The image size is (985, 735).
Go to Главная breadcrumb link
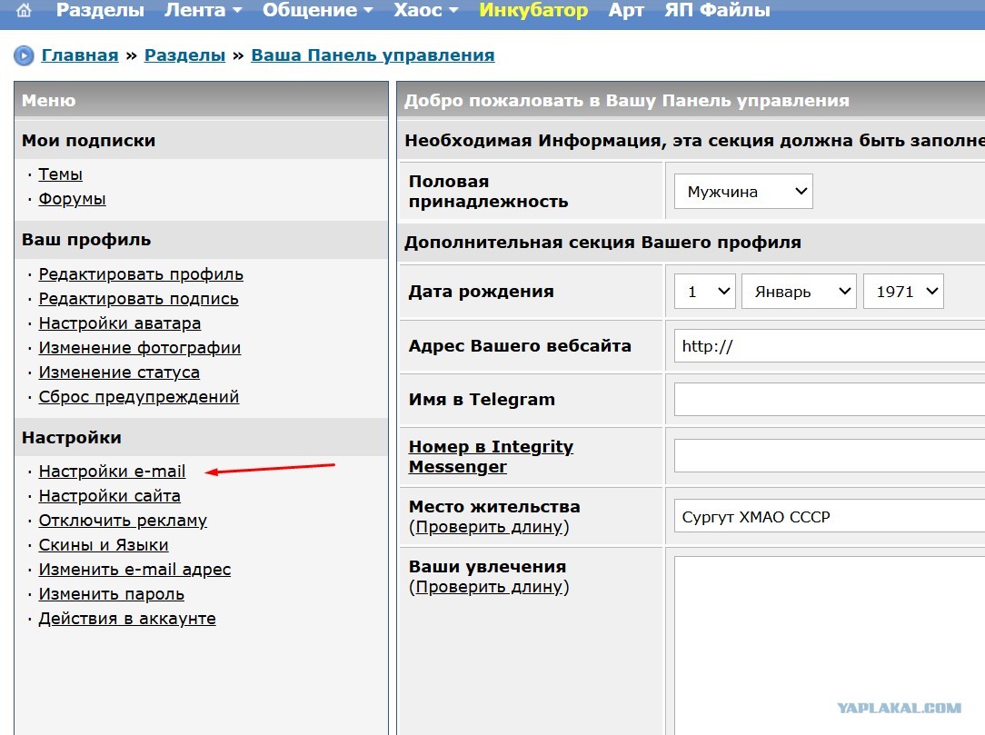[x=80, y=55]
